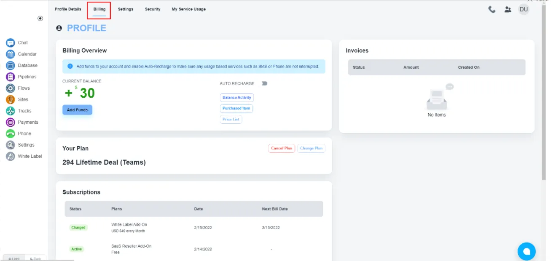Open the Phone sidebar icon
551x261 pixels.
tap(11, 134)
